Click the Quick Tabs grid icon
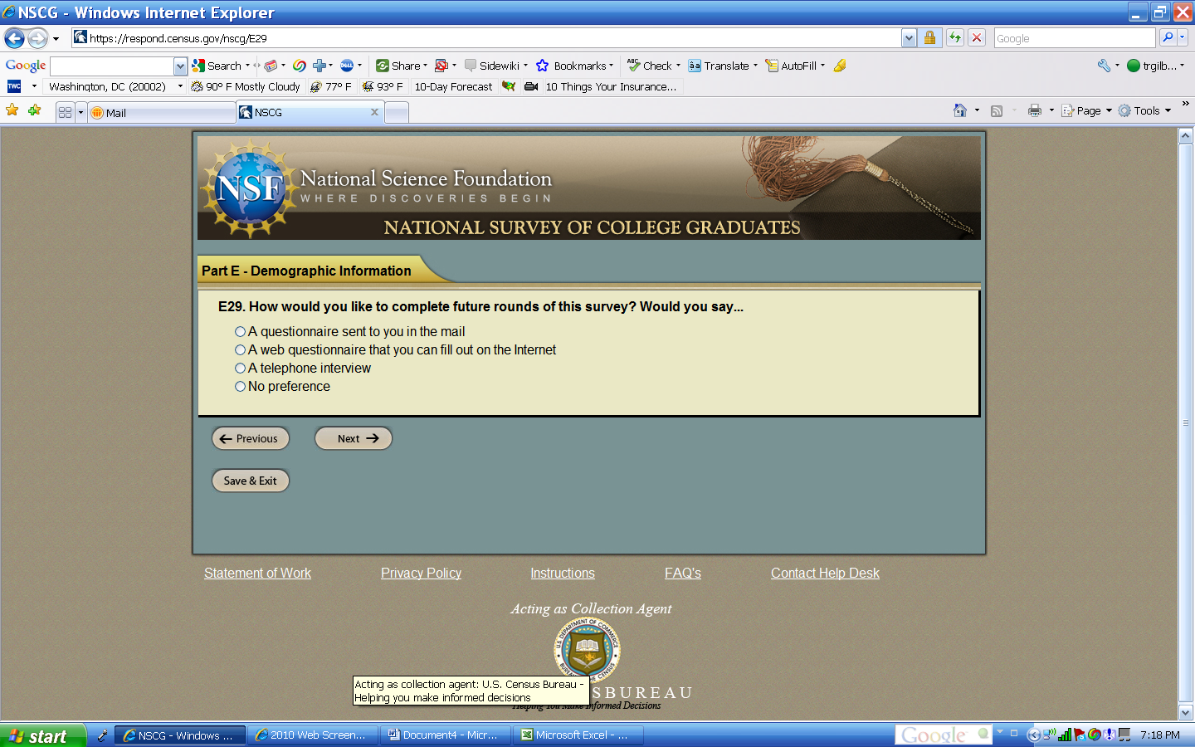This screenshot has width=1195, height=747. tap(65, 113)
